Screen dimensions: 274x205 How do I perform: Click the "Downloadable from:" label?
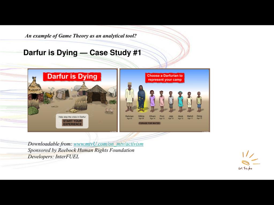click(50, 144)
